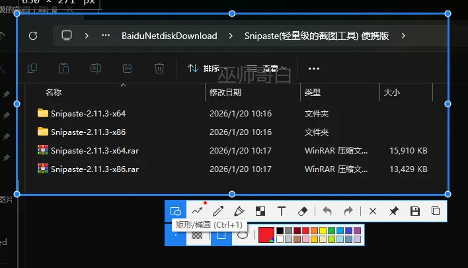Sort by the 类型 column header
The width and height of the screenshot is (468, 268).
pyautogui.click(x=313, y=93)
